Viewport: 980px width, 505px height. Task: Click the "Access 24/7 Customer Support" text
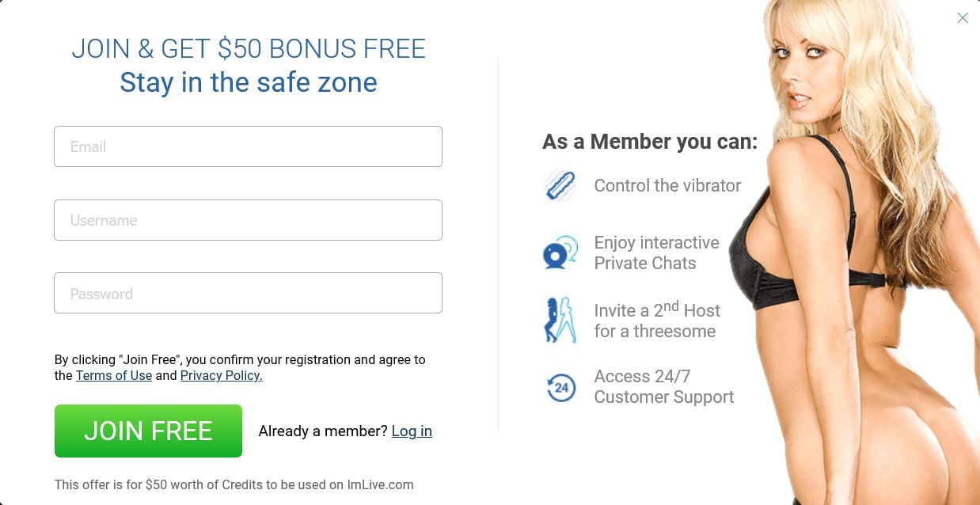click(x=664, y=387)
